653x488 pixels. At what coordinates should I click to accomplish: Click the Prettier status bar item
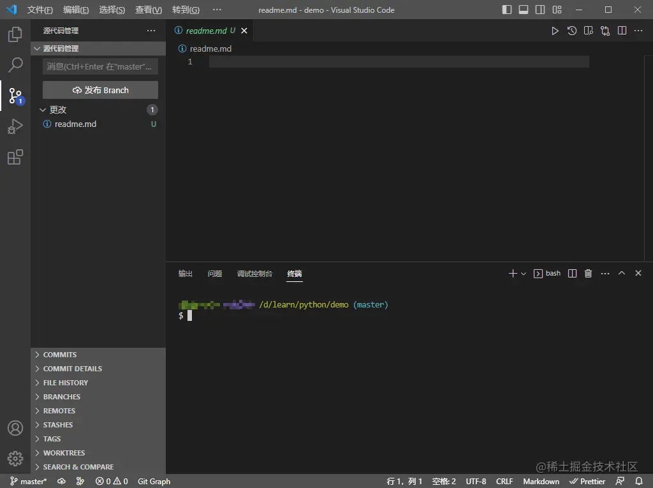click(587, 482)
